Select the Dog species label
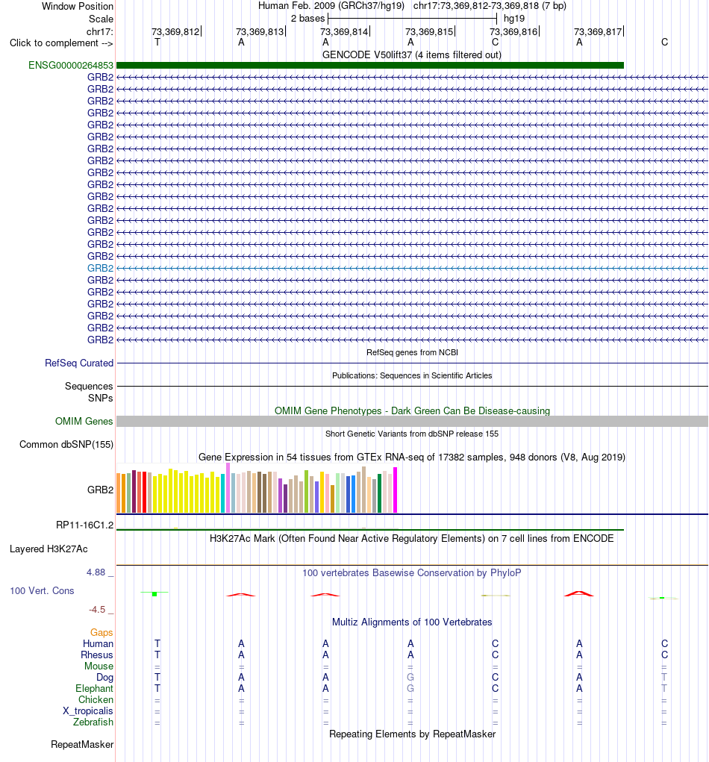This screenshot has height=762, width=709. click(x=104, y=678)
